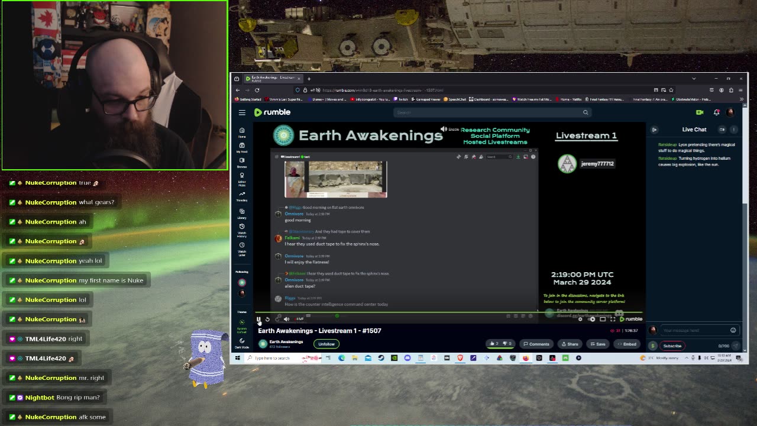Rewind the video with the replay icon
Screen dimensions: 757x426
click(267, 319)
